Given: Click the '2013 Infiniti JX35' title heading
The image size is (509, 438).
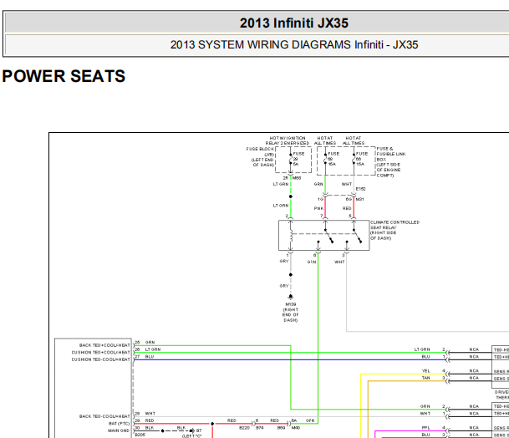Looking at the screenshot, I should (x=293, y=23).
